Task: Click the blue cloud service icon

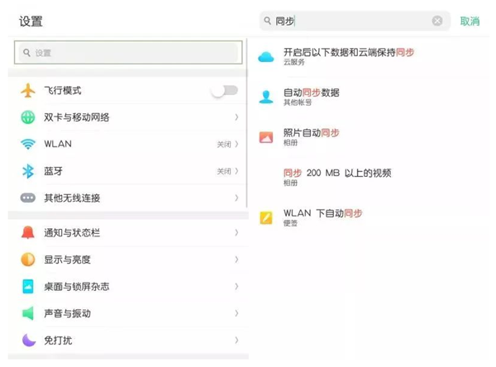Action: [266, 56]
